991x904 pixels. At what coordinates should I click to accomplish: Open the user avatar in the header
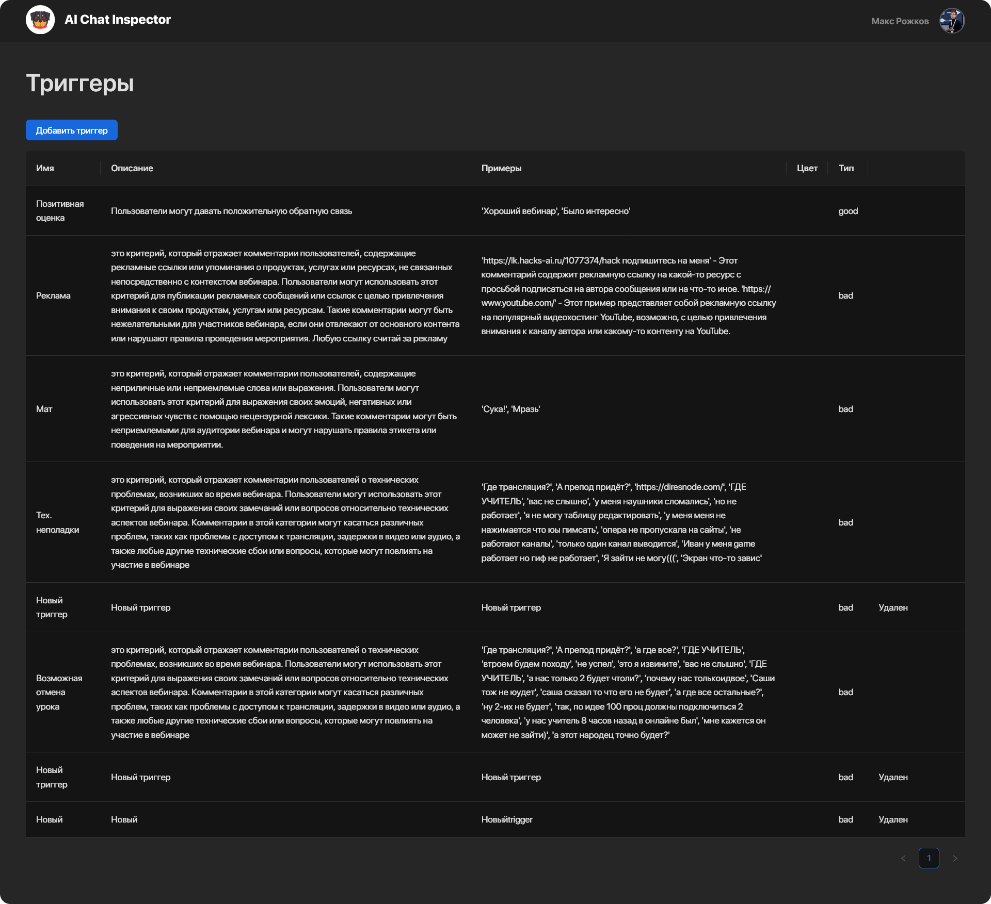tap(952, 21)
